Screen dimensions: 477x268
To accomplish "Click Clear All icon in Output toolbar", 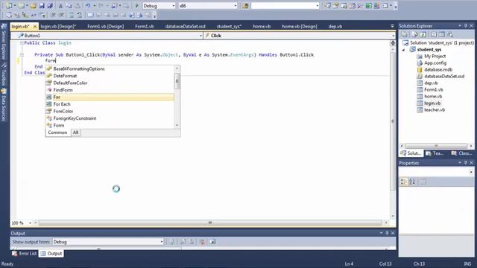I will (x=202, y=242).
